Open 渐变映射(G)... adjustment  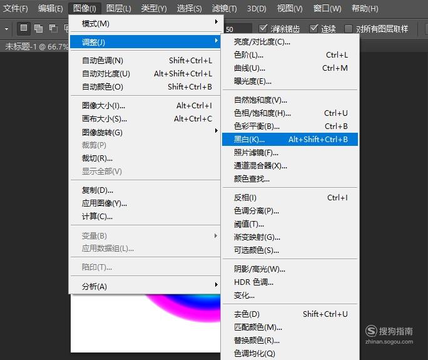[x=290, y=237]
